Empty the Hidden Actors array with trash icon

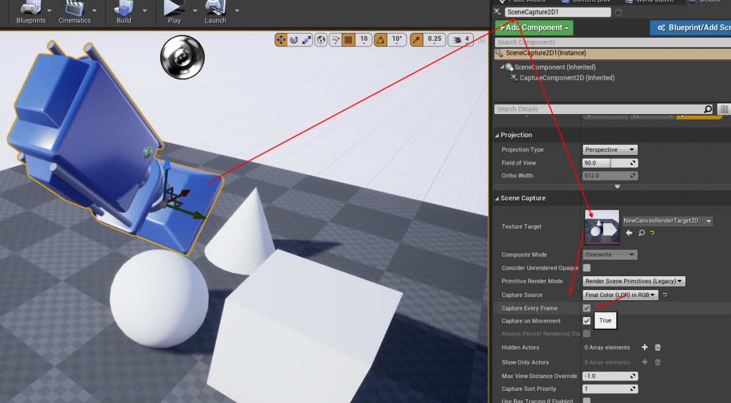pos(658,348)
